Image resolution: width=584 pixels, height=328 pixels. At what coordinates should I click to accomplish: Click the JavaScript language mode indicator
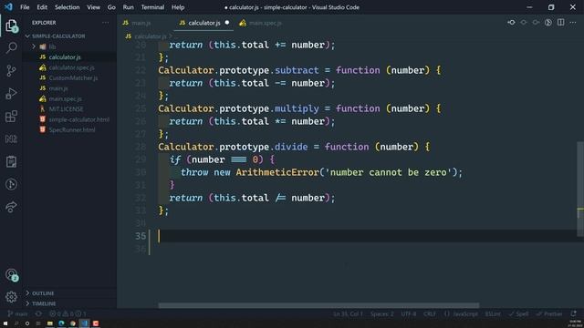pos(461,313)
